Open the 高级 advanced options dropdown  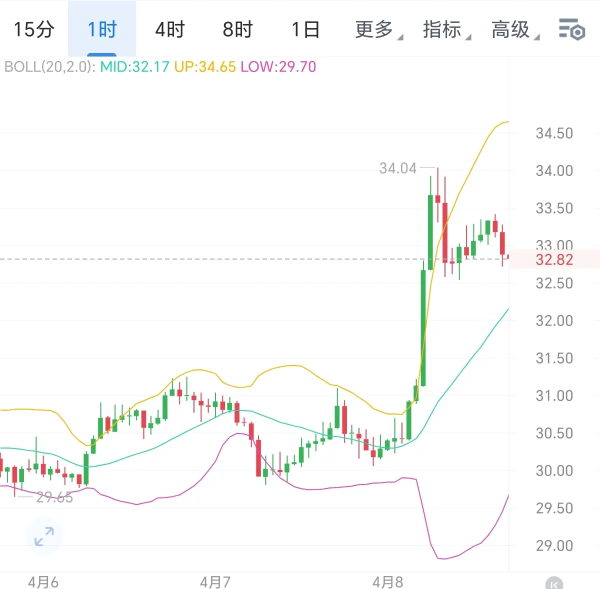click(x=515, y=29)
